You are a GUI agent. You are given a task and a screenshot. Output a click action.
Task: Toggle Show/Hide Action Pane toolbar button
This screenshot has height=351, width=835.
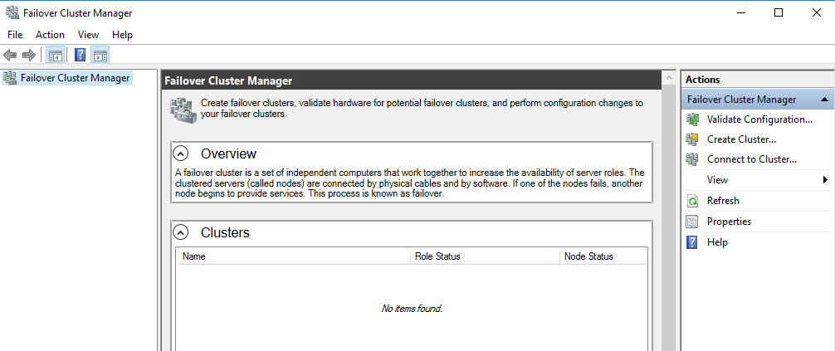(100, 56)
